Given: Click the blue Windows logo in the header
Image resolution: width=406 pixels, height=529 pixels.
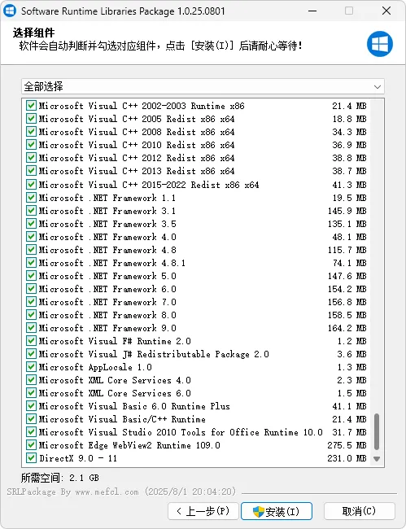Looking at the screenshot, I should (x=380, y=44).
